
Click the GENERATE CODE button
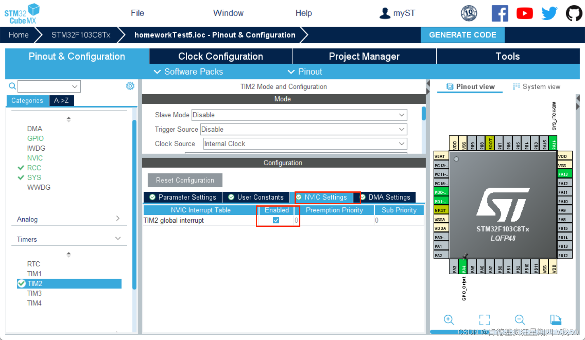pyautogui.click(x=463, y=35)
